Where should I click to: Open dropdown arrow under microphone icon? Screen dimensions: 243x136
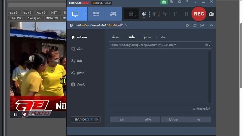tap(154, 18)
